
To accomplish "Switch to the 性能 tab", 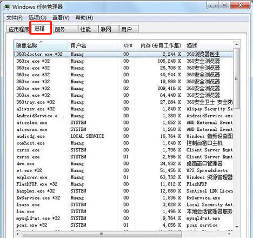I will [88, 29].
